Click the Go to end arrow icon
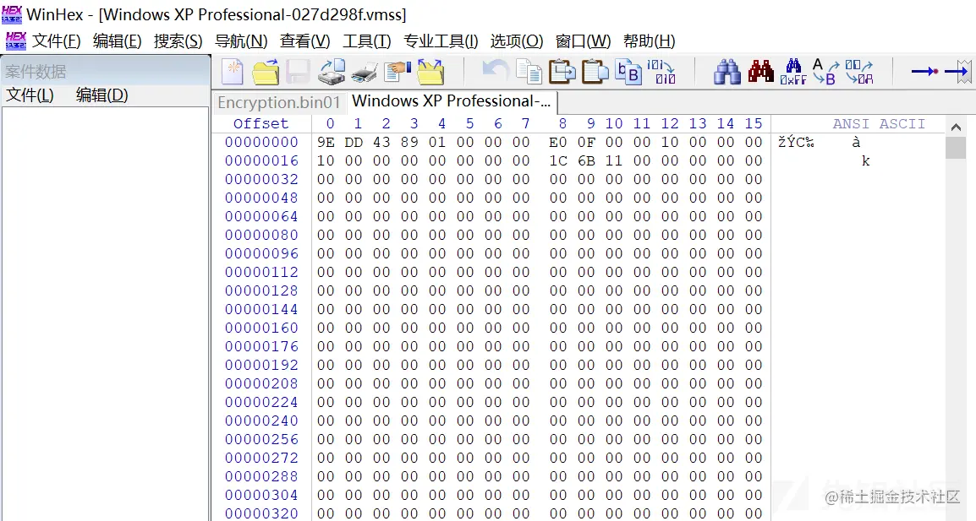Image resolution: width=976 pixels, height=521 pixels. click(x=958, y=72)
